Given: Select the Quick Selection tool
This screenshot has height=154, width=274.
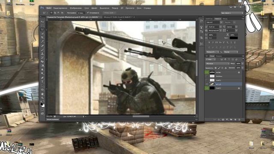Looking at the screenshot, I should coord(42,33).
